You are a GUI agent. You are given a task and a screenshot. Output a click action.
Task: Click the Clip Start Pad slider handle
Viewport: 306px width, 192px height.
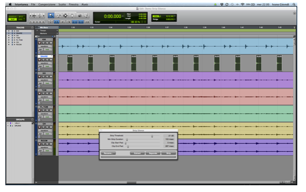(126, 143)
